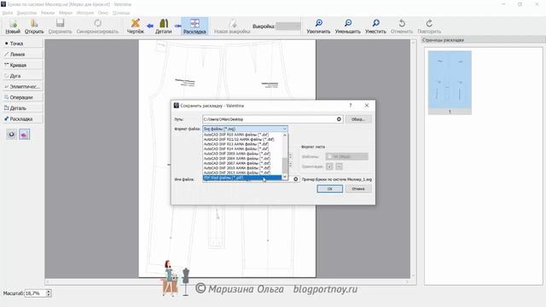Viewport: 546px width, 307px height.
Task: Select the highlighted PDF tiled files option
Action: click(x=242, y=177)
